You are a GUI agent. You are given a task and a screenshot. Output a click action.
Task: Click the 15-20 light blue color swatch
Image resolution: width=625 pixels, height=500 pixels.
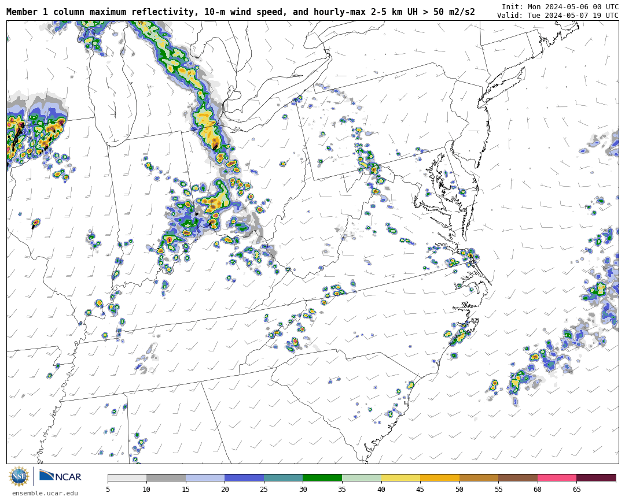205,477
